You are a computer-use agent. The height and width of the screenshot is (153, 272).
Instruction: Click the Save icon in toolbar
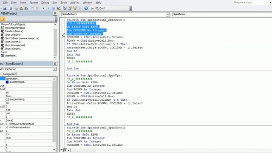(x=5, y=8)
